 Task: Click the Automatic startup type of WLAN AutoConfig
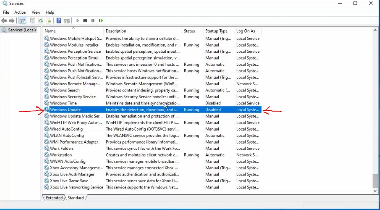click(215, 135)
